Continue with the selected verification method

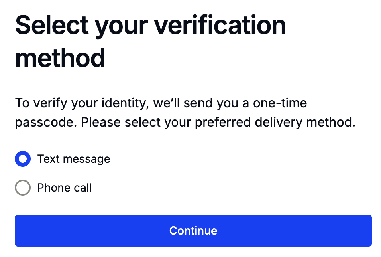(x=193, y=231)
